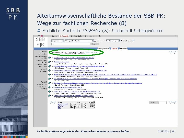This screenshot has height=138, width=184.
Task: Go to previous results page, top-right arrow
Action: (x=171, y=54)
